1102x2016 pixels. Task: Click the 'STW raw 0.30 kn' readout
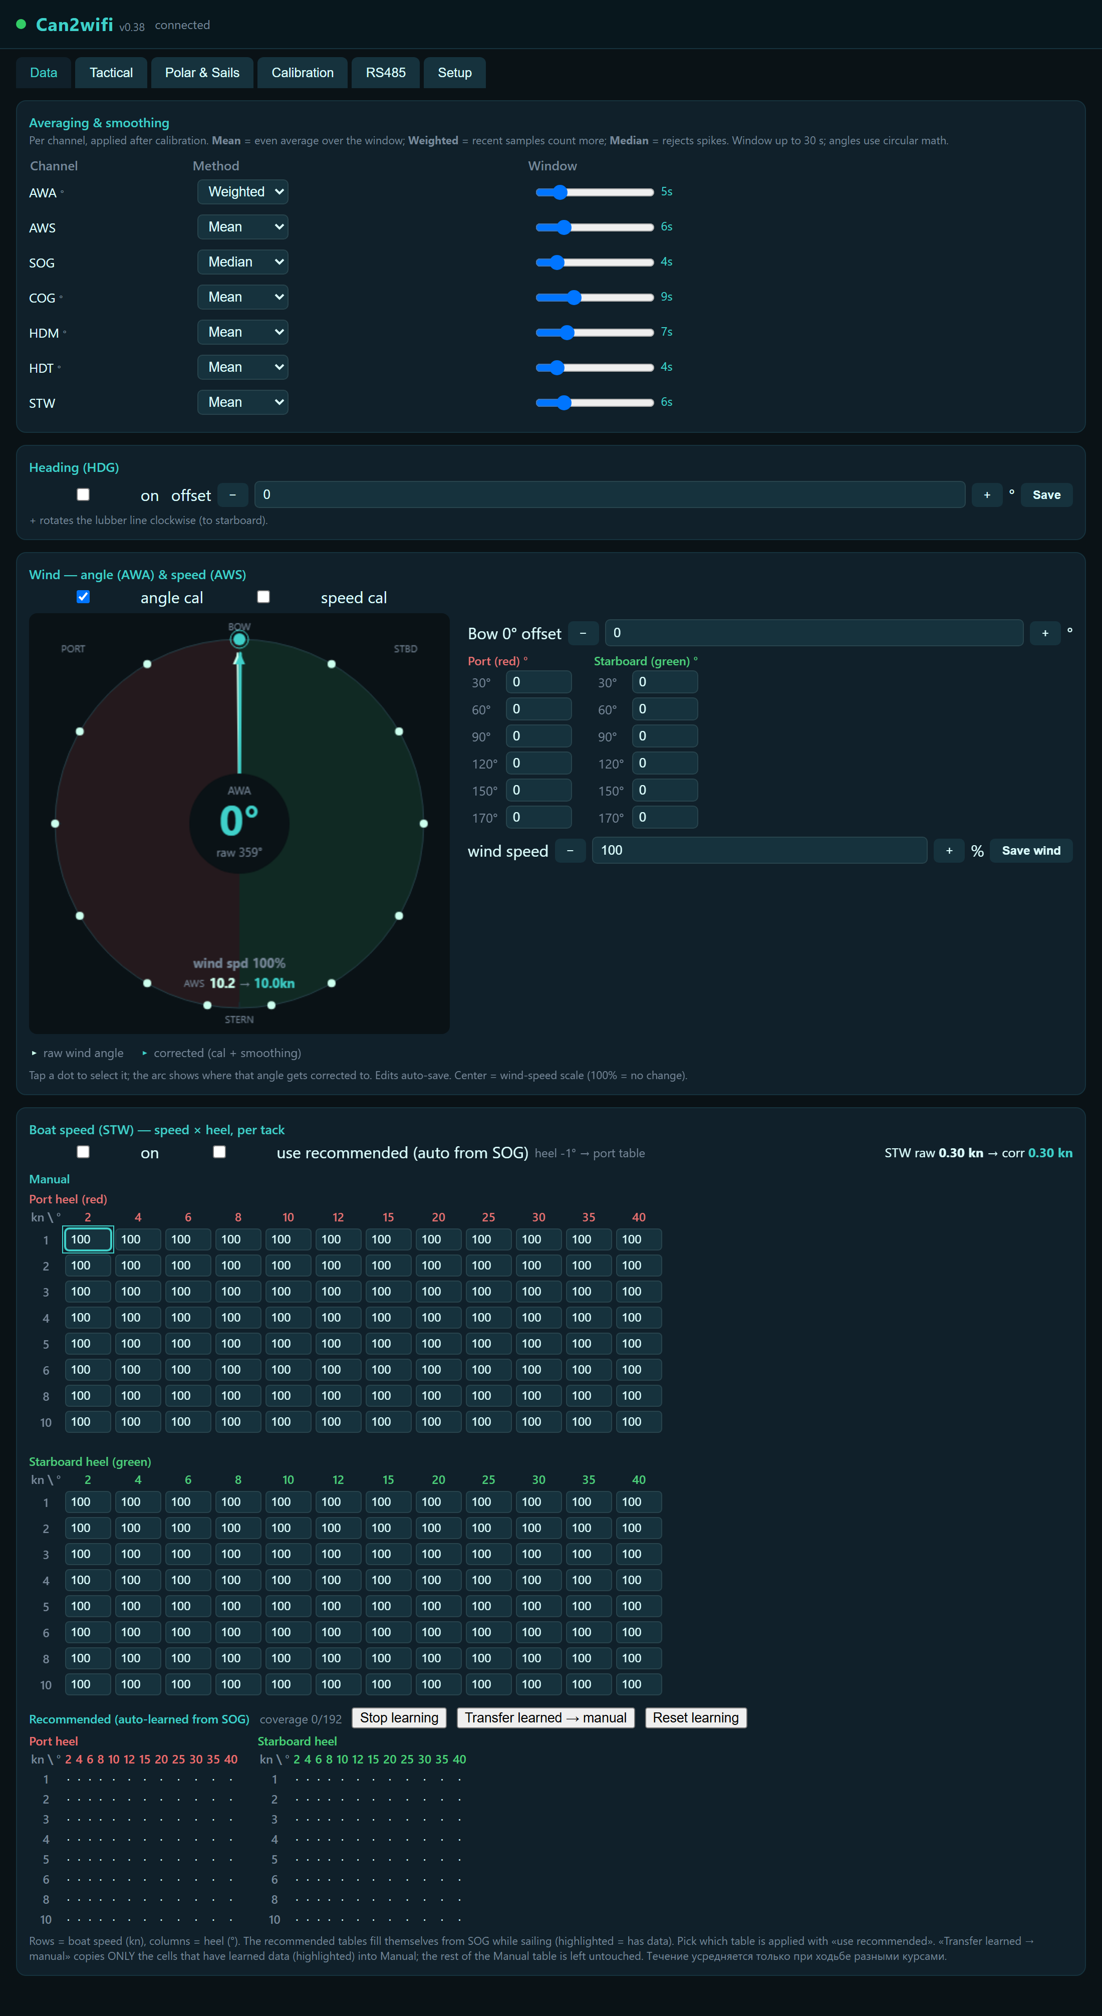pos(933,1153)
